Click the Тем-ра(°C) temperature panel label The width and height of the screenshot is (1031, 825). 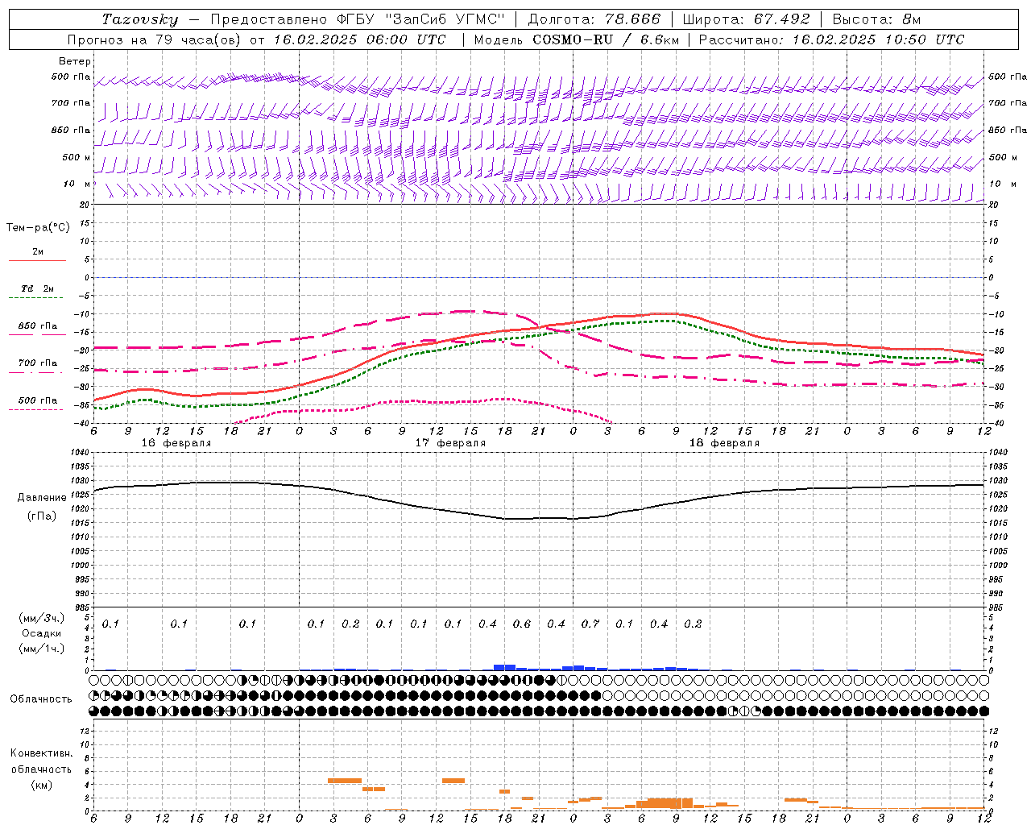38,228
